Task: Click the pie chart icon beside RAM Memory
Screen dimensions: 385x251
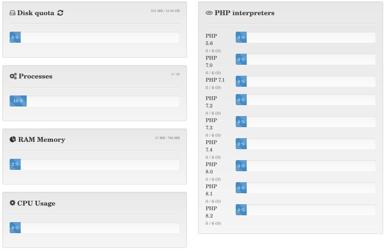Action: coord(13,139)
